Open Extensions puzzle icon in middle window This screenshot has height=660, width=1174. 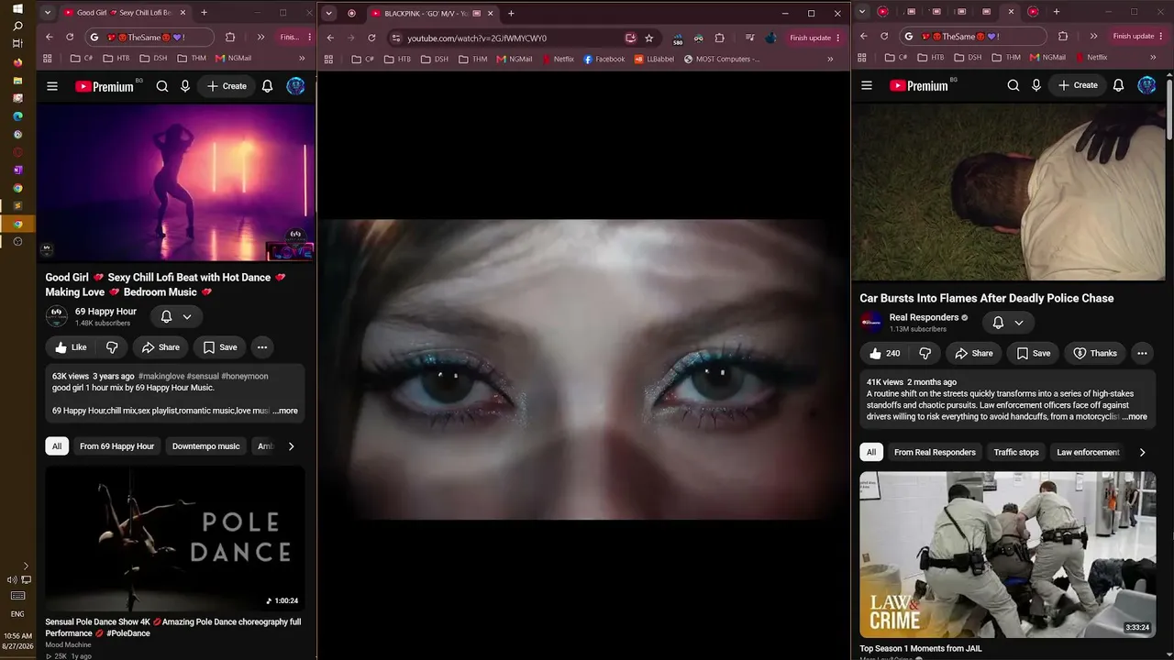pos(719,38)
